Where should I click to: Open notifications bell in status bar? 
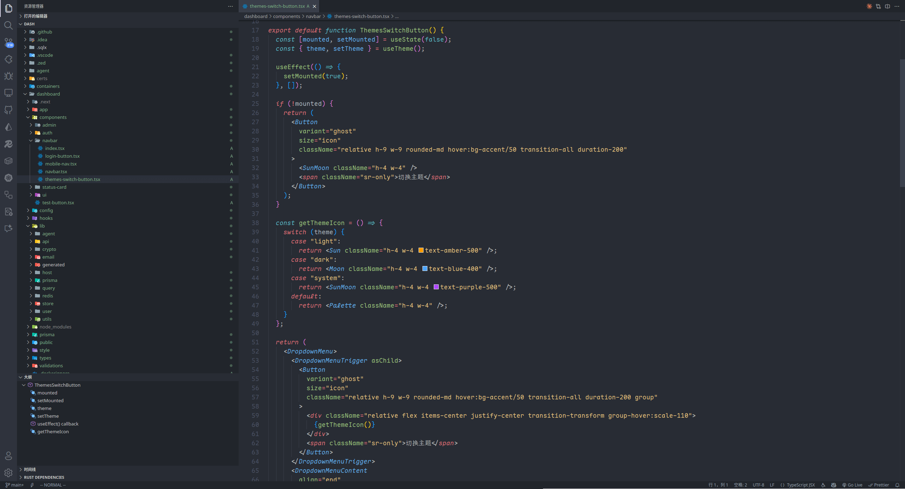pyautogui.click(x=897, y=485)
